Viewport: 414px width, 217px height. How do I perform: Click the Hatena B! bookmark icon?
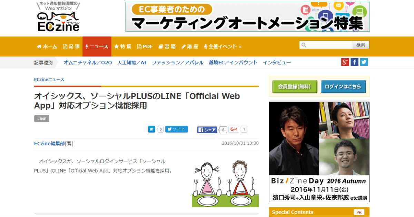tap(151, 129)
